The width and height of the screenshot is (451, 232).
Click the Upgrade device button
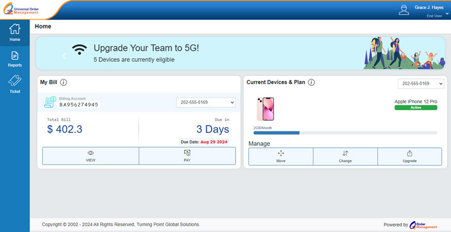(409, 156)
